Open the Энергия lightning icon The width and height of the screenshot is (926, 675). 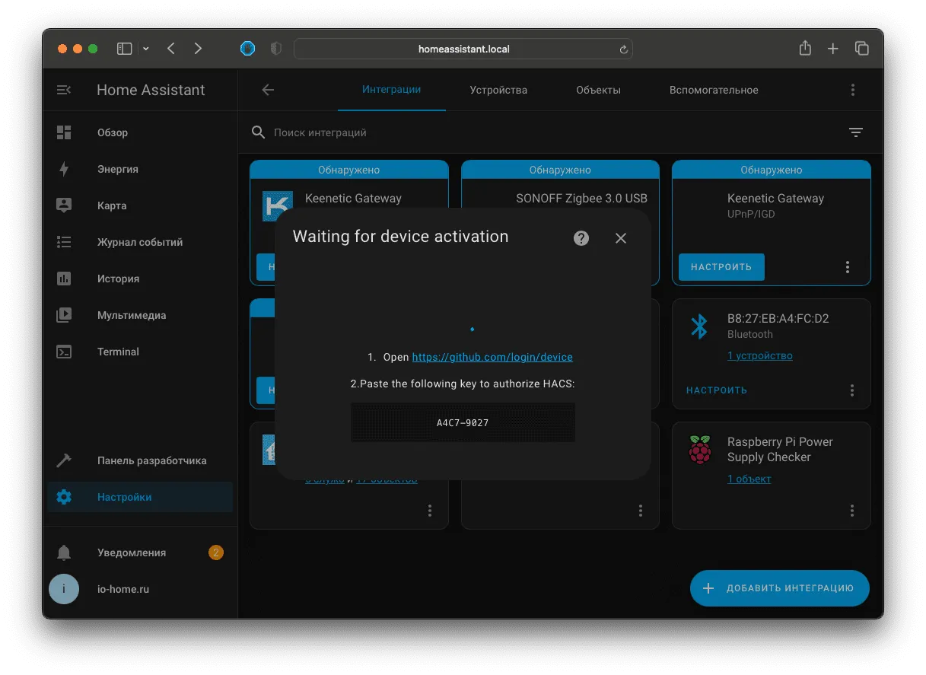click(64, 169)
